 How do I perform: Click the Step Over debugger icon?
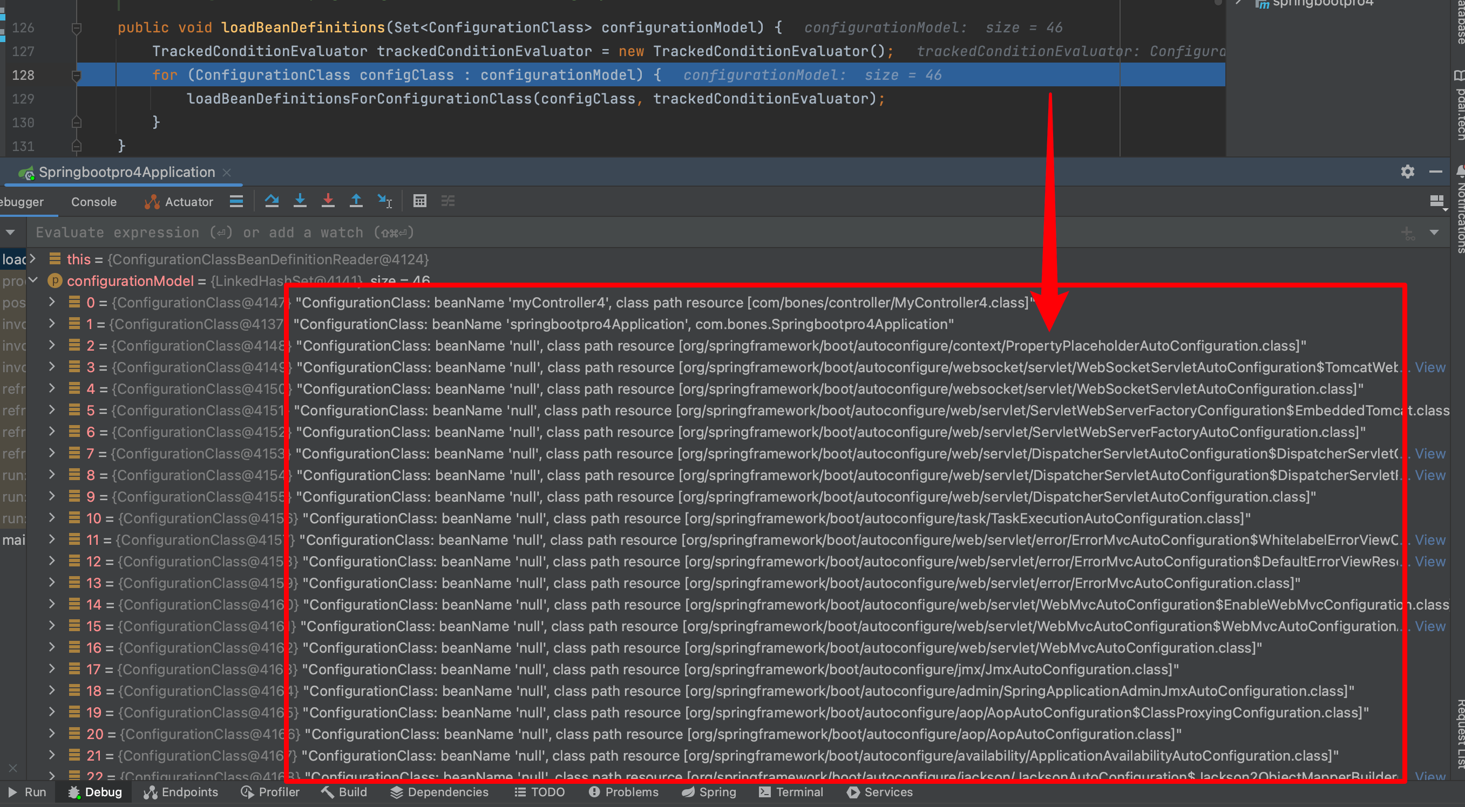coord(272,201)
